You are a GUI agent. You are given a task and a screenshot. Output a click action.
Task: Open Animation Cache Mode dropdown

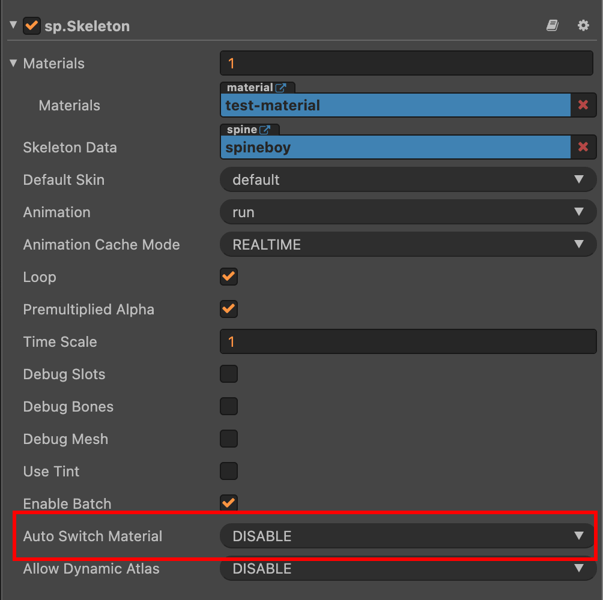point(408,244)
